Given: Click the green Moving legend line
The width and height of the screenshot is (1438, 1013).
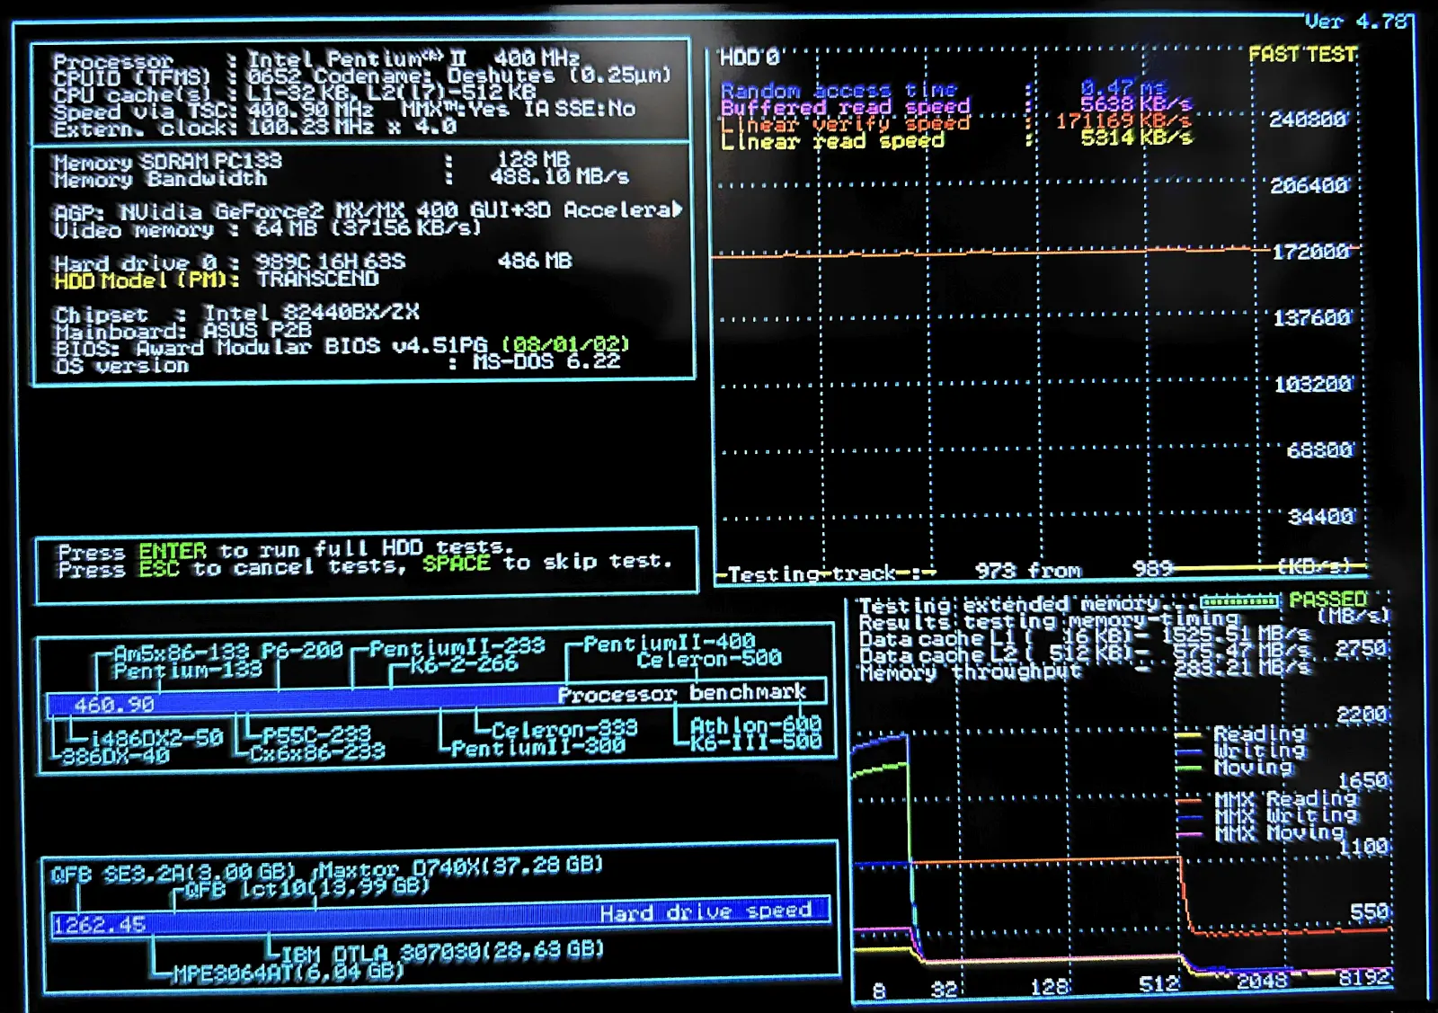Looking at the screenshot, I should click(x=1188, y=768).
